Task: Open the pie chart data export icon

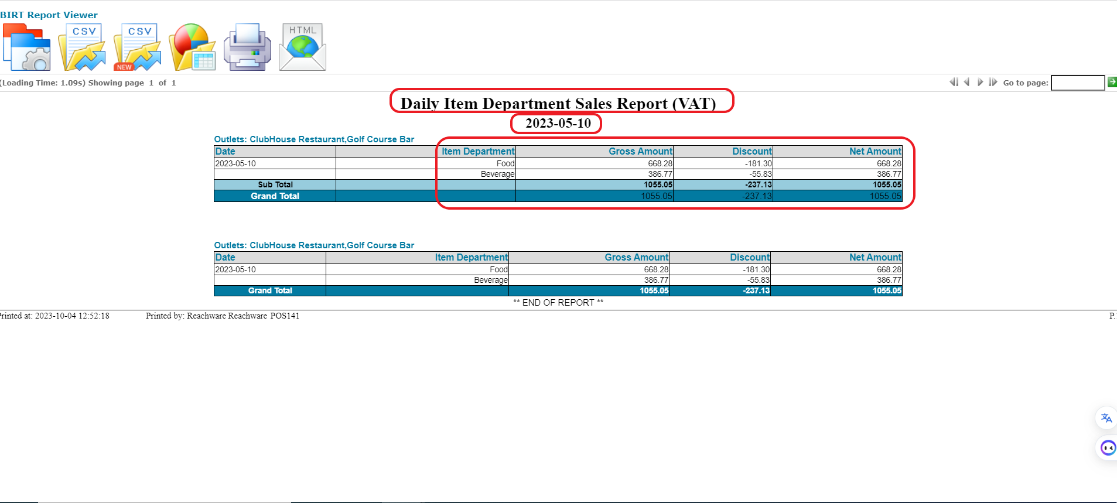Action: (193, 47)
